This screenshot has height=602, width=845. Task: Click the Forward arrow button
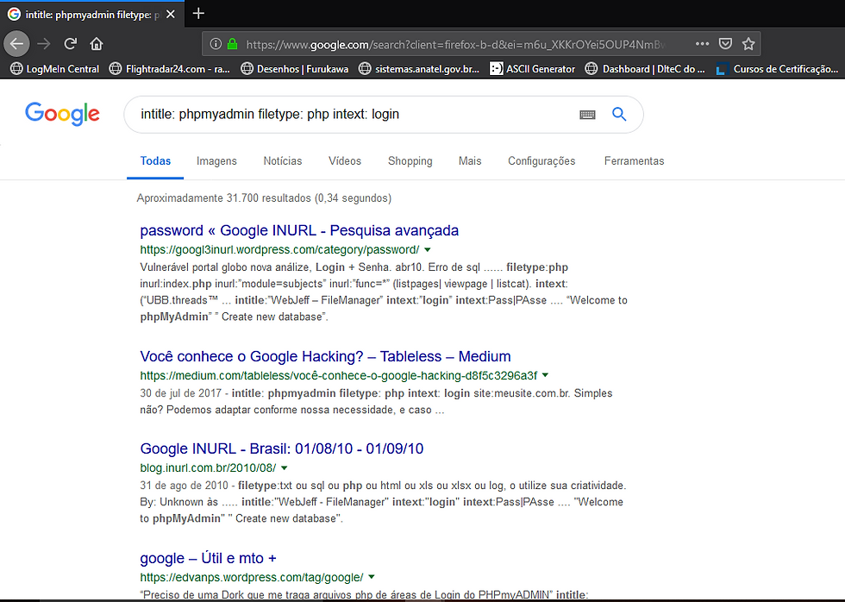pos(44,44)
